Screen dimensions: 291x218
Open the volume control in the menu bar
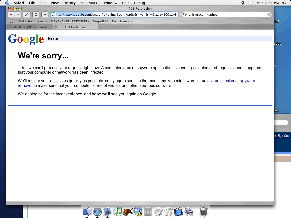284,3
